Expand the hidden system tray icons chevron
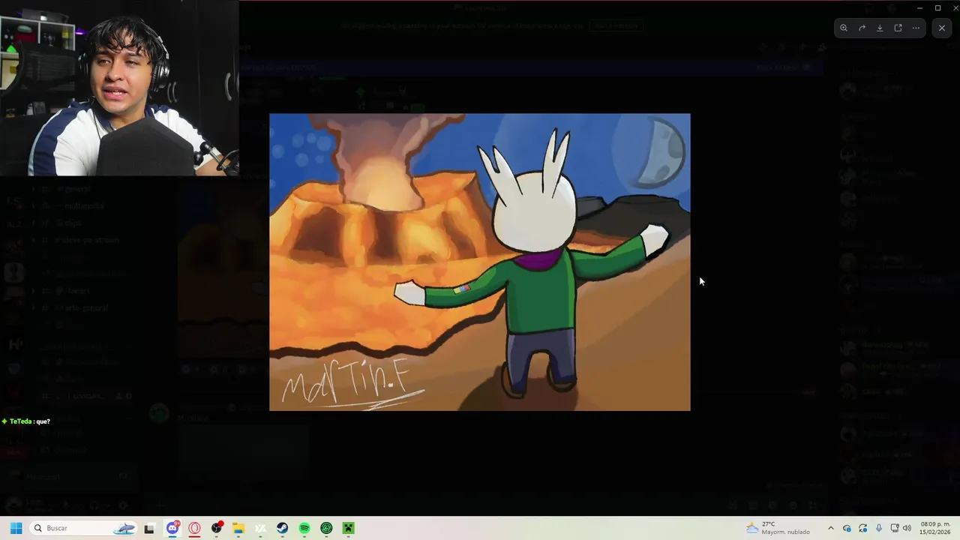 (x=830, y=528)
